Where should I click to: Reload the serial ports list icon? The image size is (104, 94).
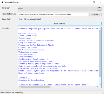99,9
